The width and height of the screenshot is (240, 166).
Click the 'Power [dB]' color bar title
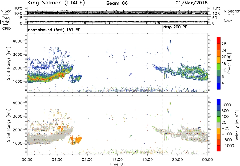(229, 63)
